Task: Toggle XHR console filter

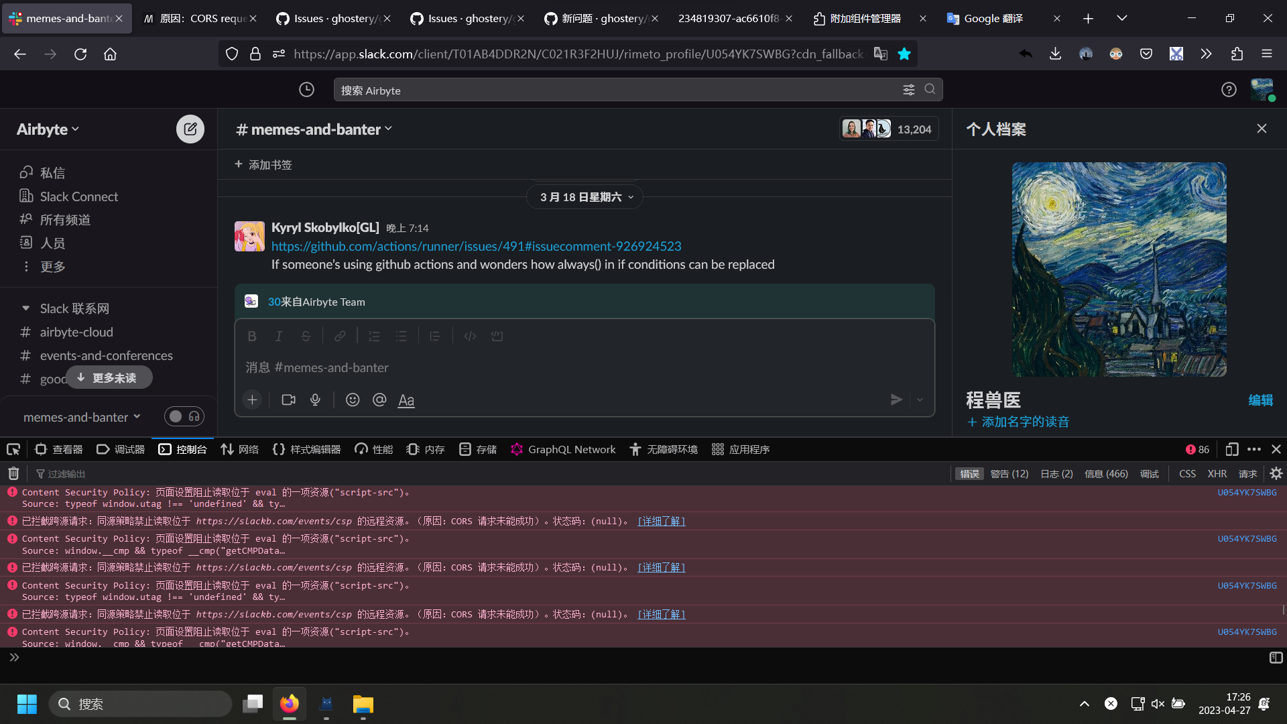Action: coord(1217,473)
